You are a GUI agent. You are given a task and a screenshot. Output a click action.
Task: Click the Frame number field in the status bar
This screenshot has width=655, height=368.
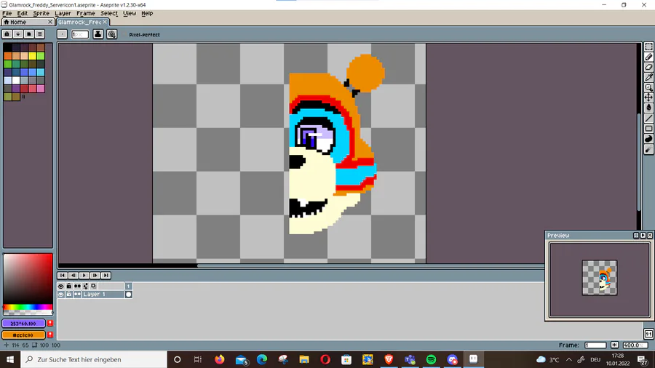click(x=595, y=345)
